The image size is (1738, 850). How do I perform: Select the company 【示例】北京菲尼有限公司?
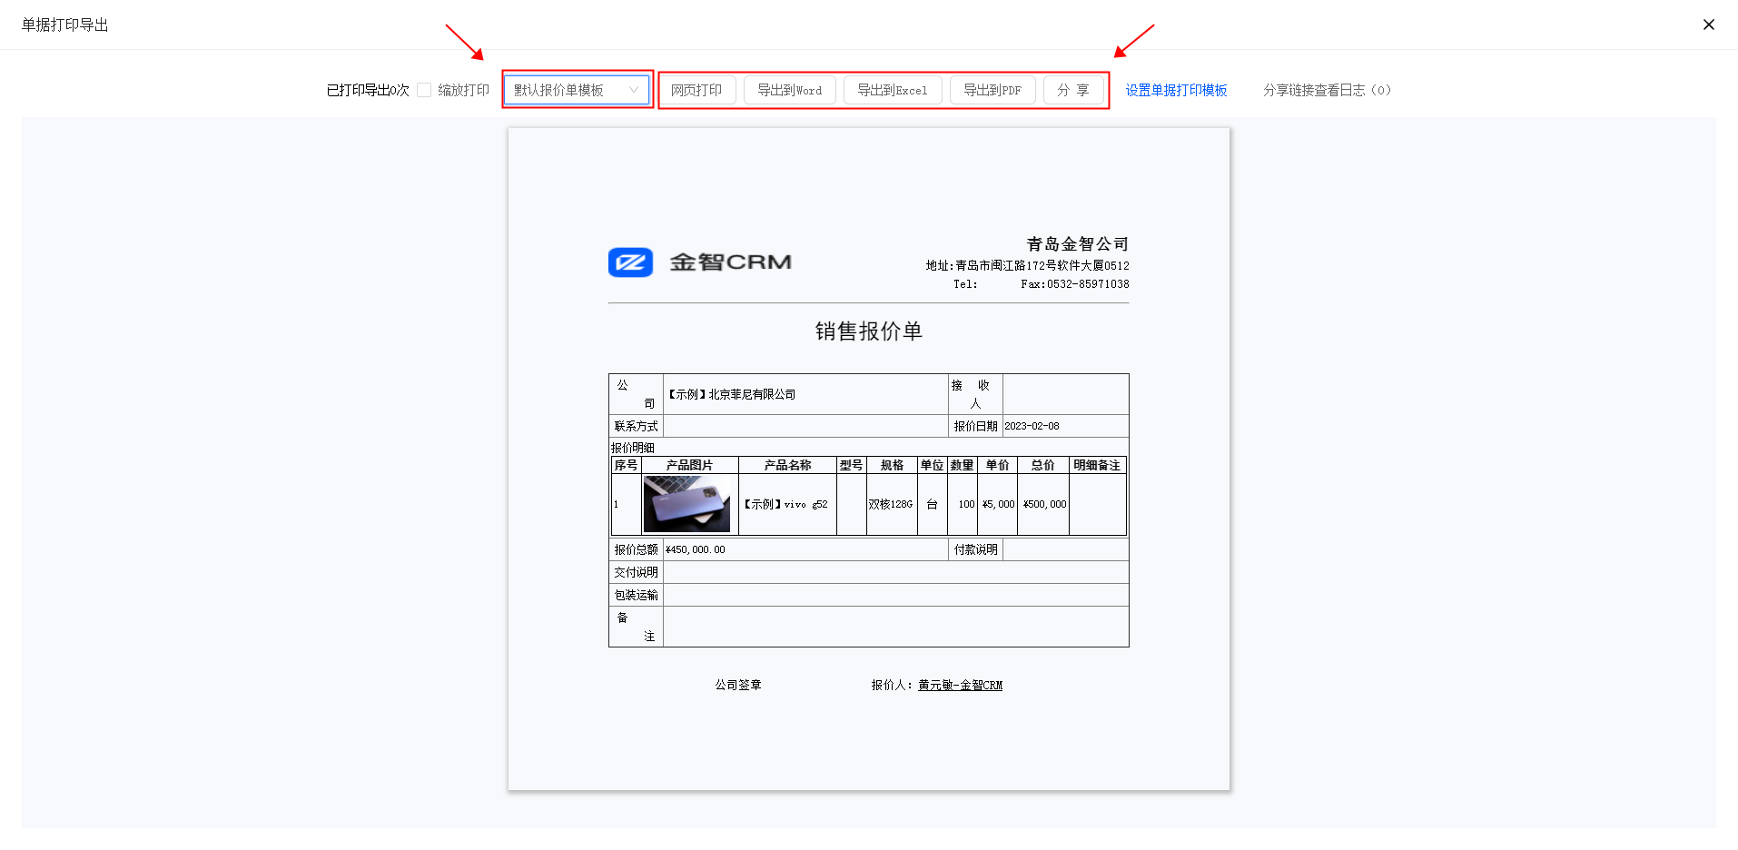(x=732, y=394)
